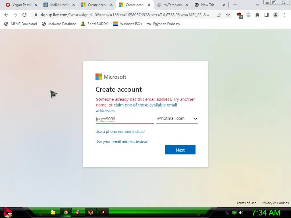Open the Angry Birds start button
Screen dimensions: 291x218
coord(8,212)
